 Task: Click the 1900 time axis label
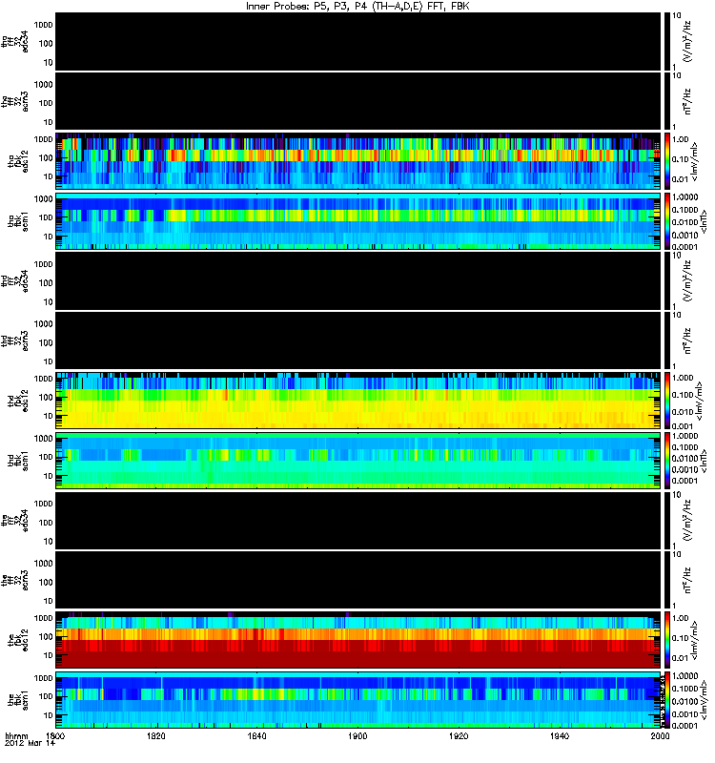point(357,735)
